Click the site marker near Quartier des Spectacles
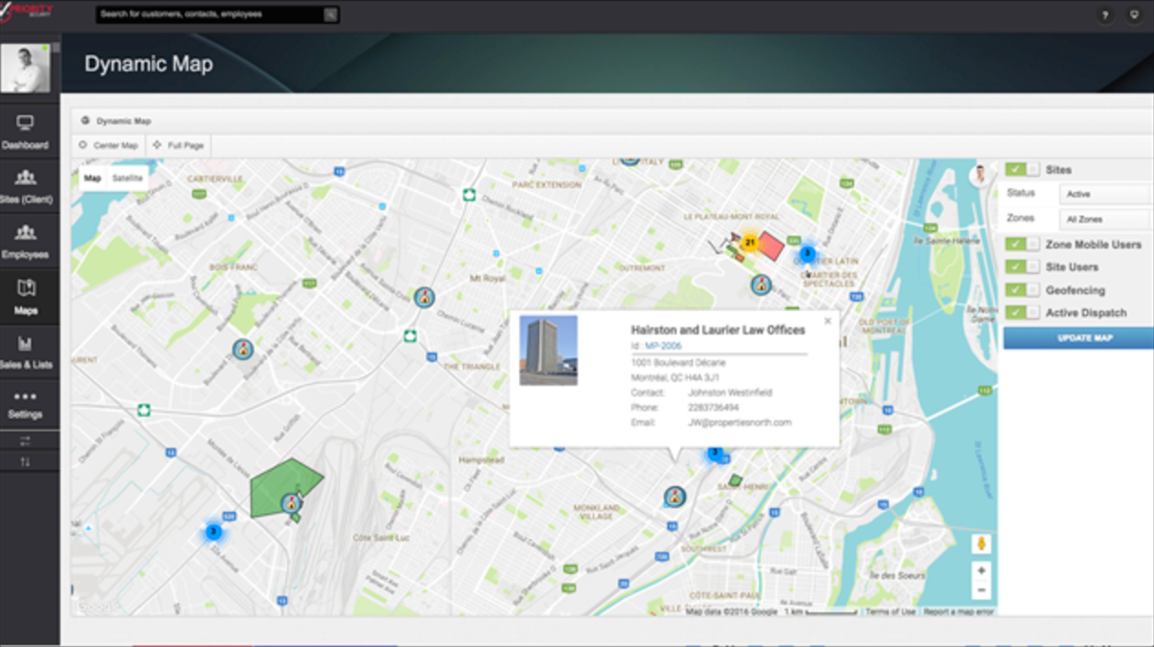 pyautogui.click(x=761, y=284)
